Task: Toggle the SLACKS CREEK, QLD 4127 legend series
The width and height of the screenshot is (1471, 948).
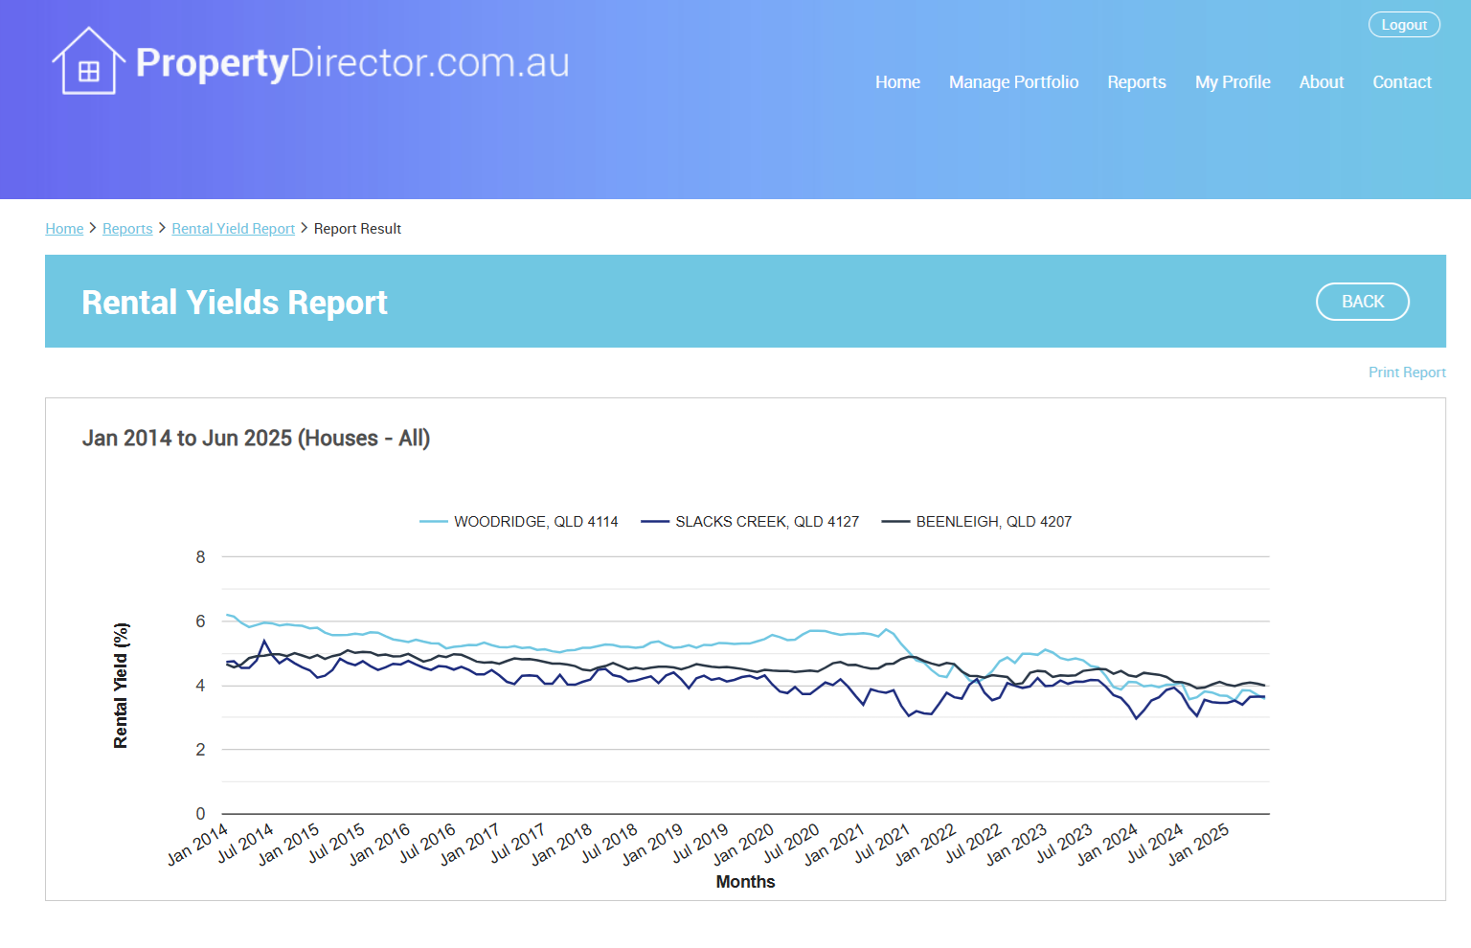Action: [x=750, y=522]
